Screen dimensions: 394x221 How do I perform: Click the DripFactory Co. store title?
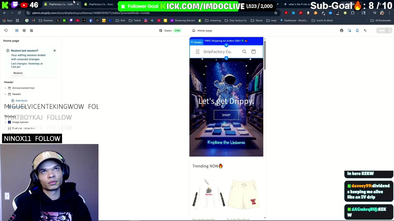pyautogui.click(x=218, y=52)
